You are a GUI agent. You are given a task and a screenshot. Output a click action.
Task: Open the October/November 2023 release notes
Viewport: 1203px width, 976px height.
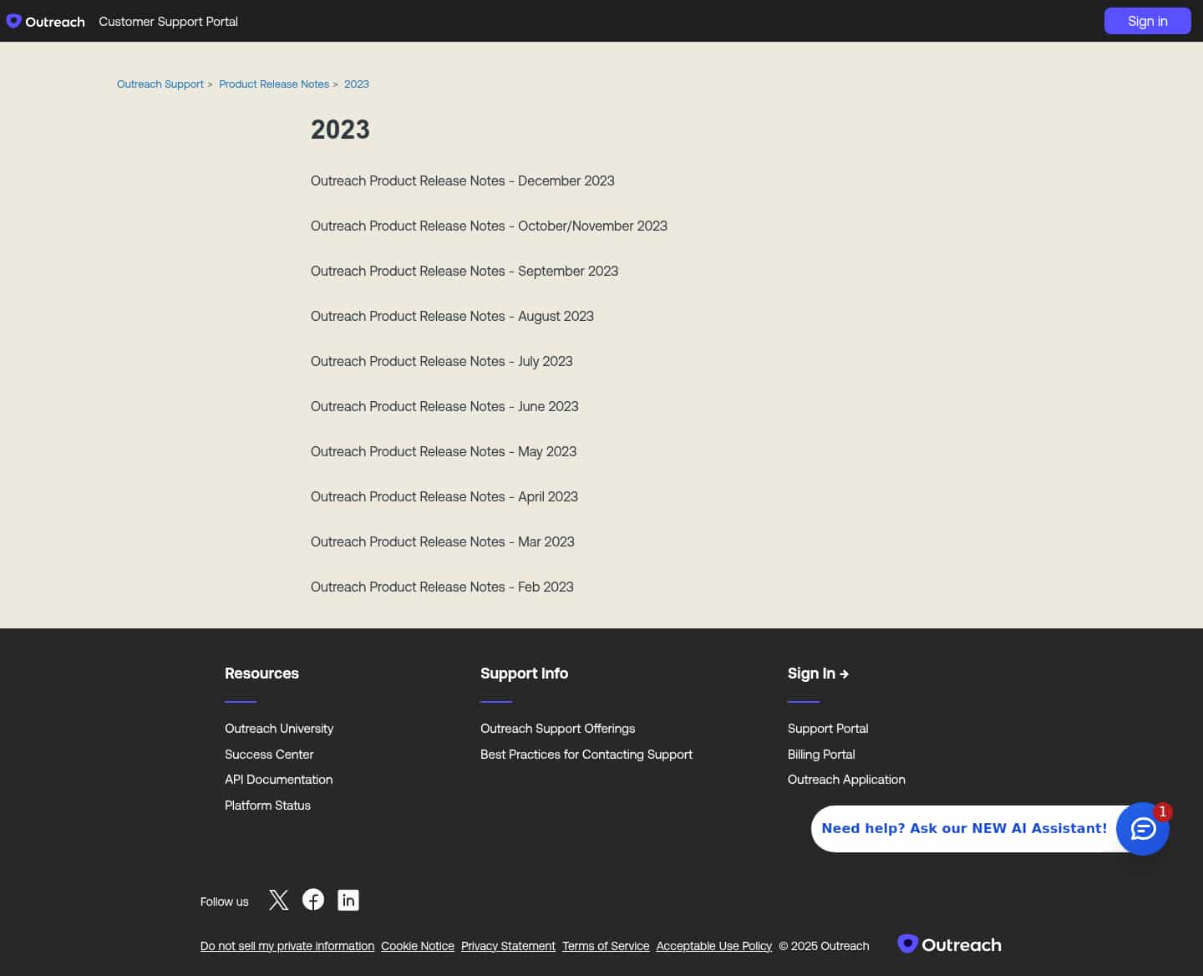click(x=489, y=226)
